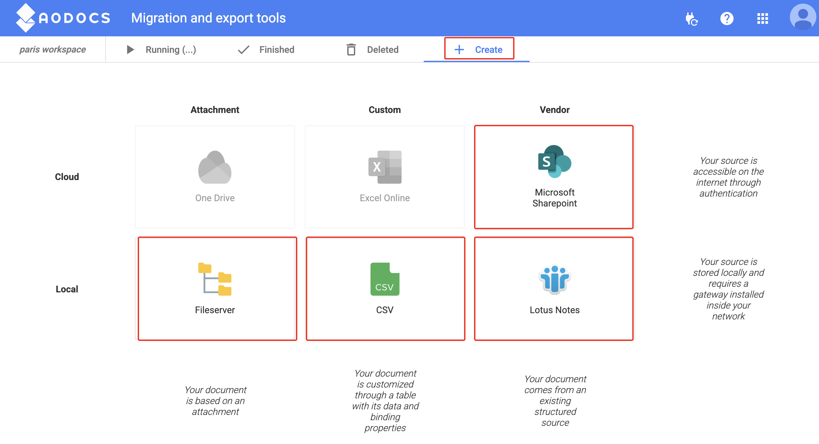
Task: Select the paris workspace label
Action: click(53, 50)
